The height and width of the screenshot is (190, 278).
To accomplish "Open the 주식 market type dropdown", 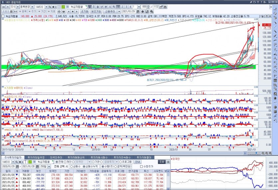I will [x=13, y=7].
